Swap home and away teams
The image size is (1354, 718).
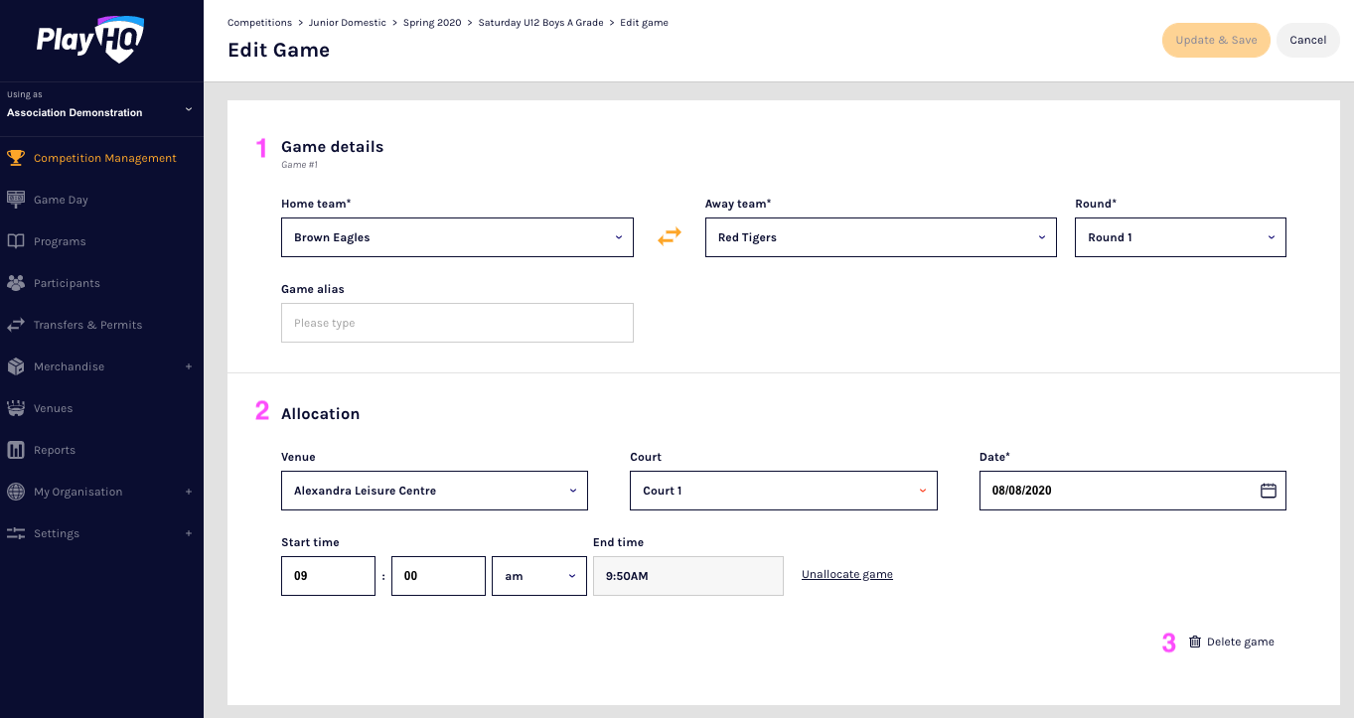click(670, 236)
